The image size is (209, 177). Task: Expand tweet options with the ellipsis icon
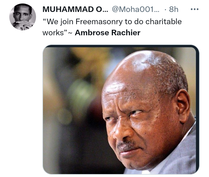(194, 9)
